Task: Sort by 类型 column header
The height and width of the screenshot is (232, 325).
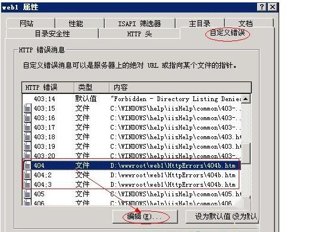Action: 92,87
